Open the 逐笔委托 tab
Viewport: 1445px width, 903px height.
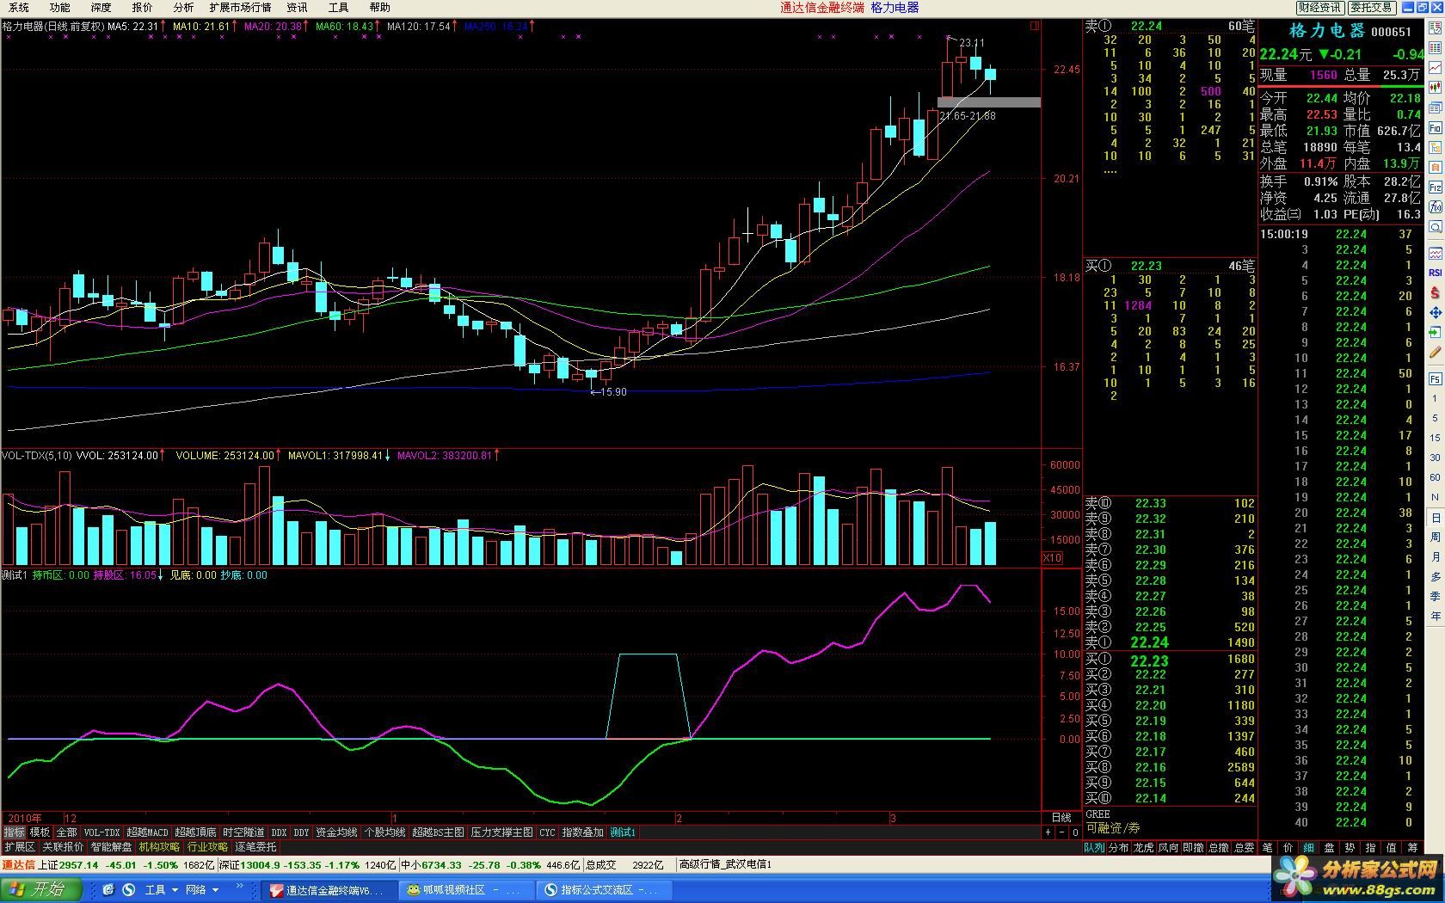click(256, 848)
